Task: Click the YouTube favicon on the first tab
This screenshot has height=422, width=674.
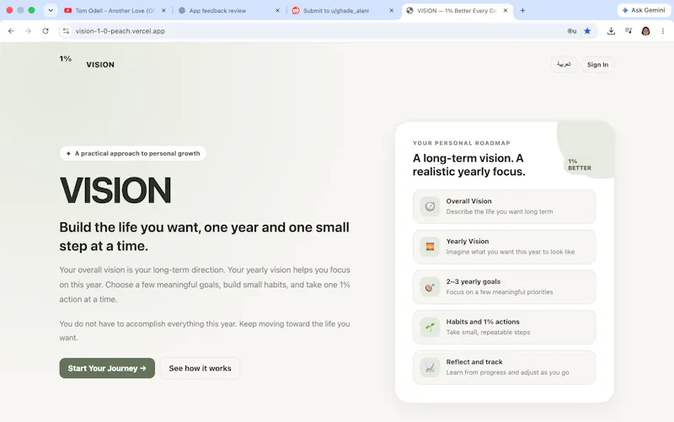Action: [68, 10]
